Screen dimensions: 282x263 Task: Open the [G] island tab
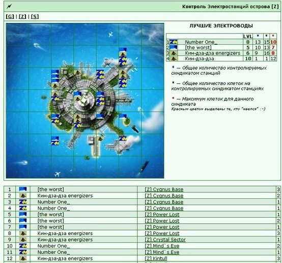(x=10, y=17)
